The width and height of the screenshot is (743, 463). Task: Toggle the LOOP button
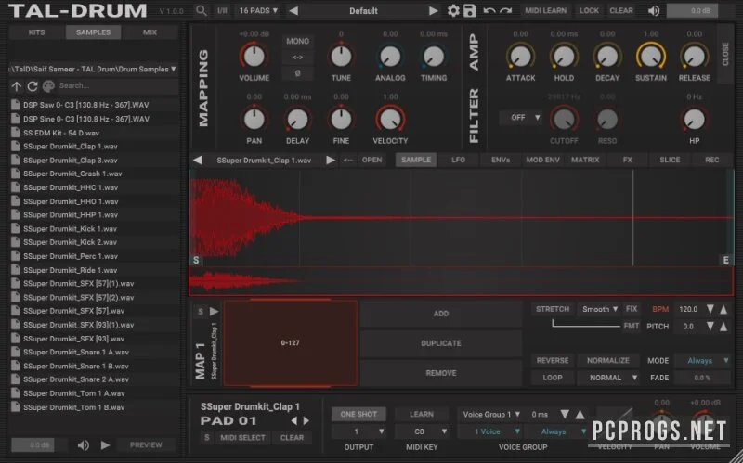click(553, 378)
